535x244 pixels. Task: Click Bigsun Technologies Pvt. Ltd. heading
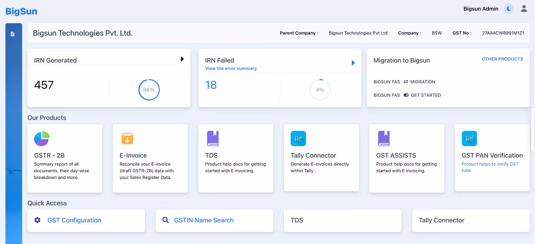[x=83, y=33]
